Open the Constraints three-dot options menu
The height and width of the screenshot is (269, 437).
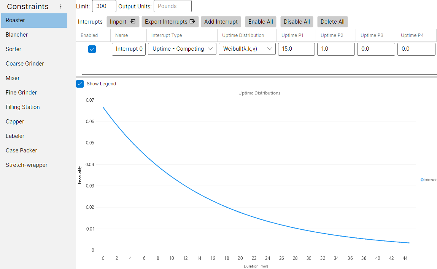coord(61,6)
